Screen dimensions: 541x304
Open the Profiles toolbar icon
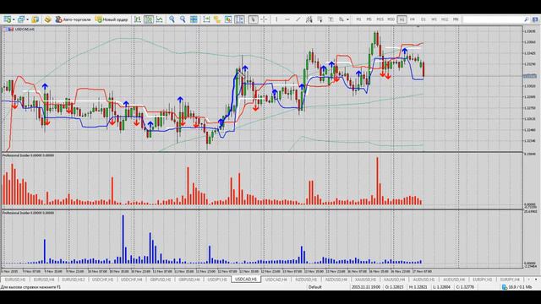(21, 19)
